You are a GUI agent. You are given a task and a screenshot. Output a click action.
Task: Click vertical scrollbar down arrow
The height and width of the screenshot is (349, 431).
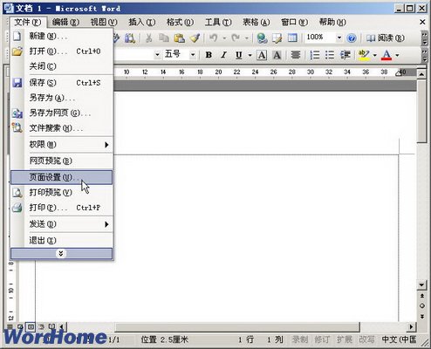pos(421,285)
